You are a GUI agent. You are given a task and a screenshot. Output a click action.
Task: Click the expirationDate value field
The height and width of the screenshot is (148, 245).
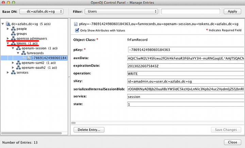[x=186, y=66]
